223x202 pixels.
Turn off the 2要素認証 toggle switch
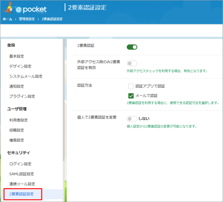(132, 47)
